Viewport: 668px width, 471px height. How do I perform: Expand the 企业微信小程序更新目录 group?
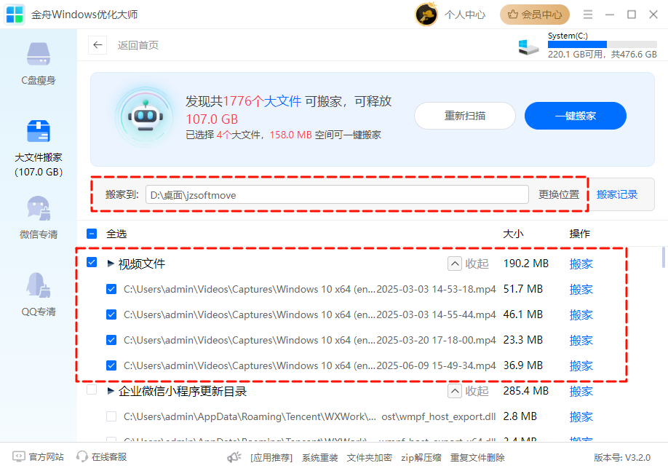coord(110,391)
